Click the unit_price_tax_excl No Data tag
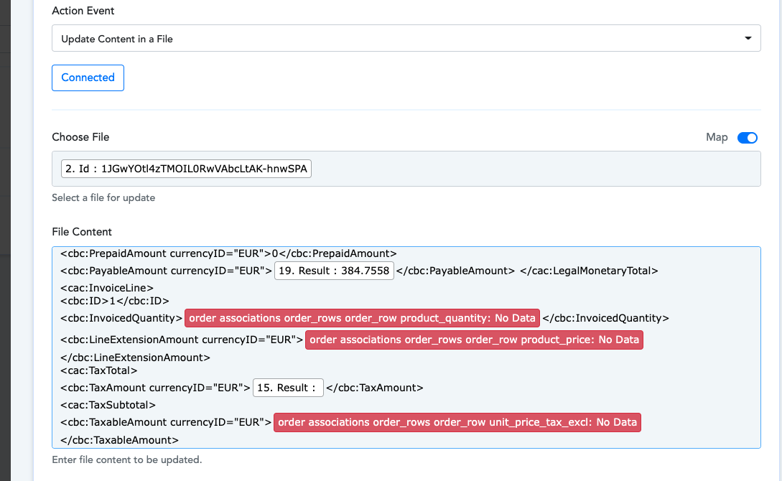This screenshot has width=782, height=481. (x=457, y=422)
